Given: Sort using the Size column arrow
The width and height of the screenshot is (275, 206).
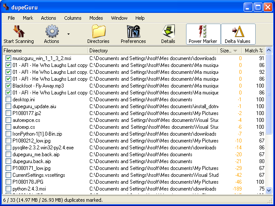Looking at the screenshot, I should (x=235, y=51).
